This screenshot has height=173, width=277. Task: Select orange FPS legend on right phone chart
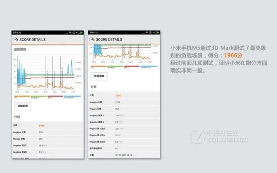point(98,67)
